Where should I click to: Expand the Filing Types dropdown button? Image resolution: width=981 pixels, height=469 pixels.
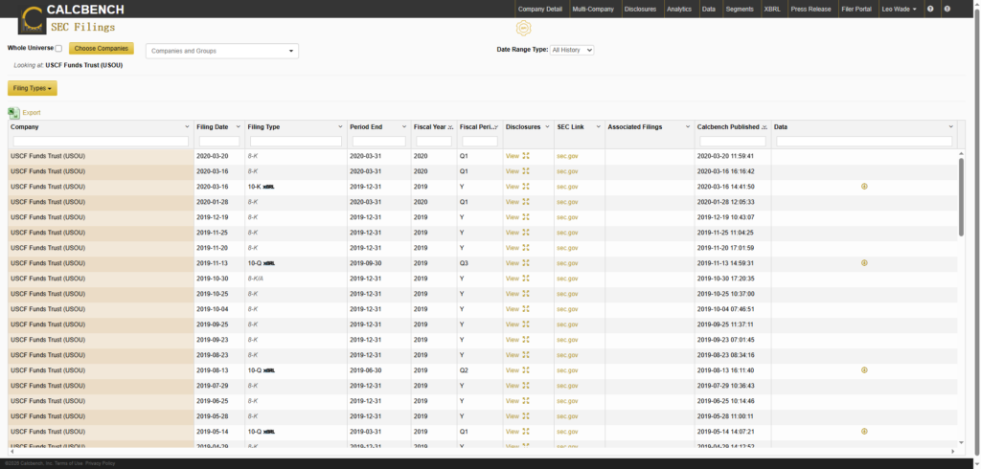tap(33, 88)
